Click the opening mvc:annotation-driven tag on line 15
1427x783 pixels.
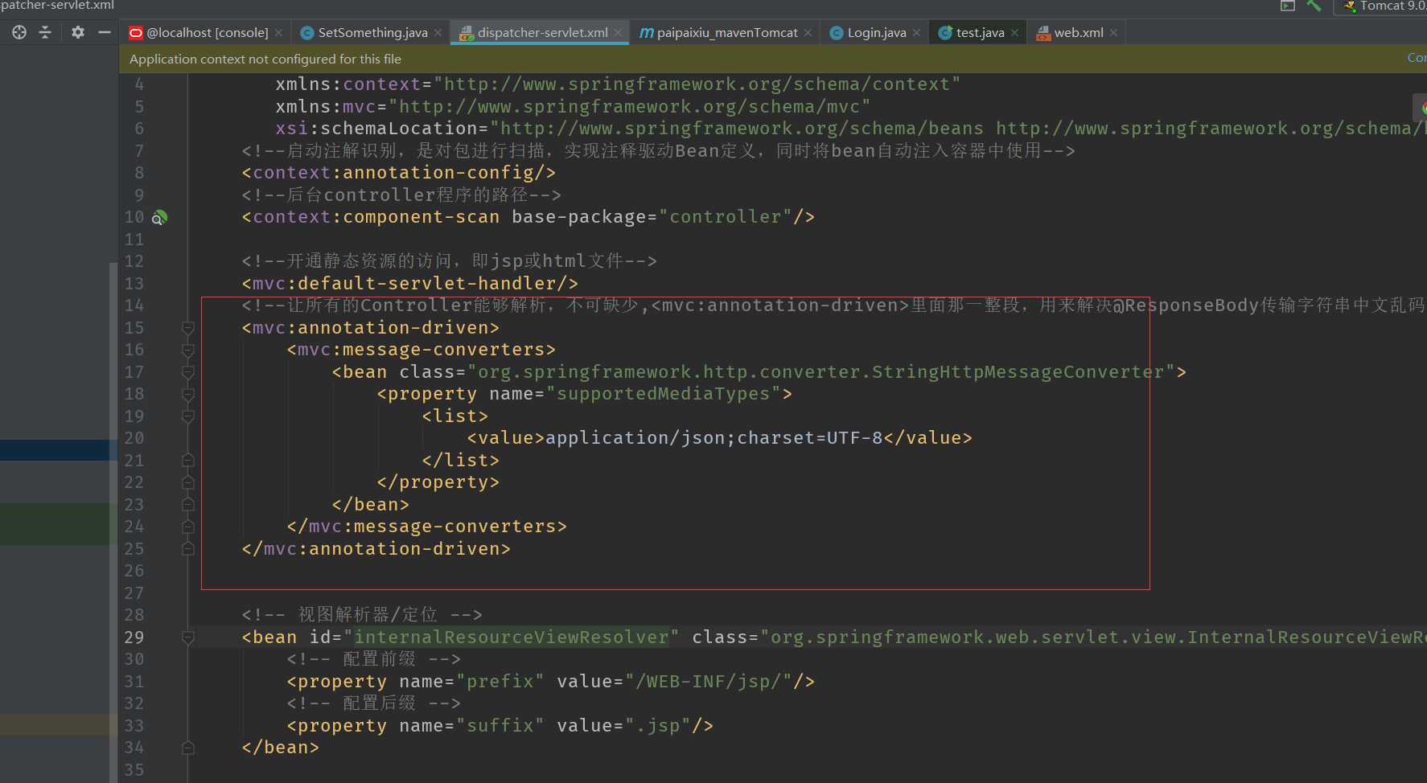(x=371, y=328)
